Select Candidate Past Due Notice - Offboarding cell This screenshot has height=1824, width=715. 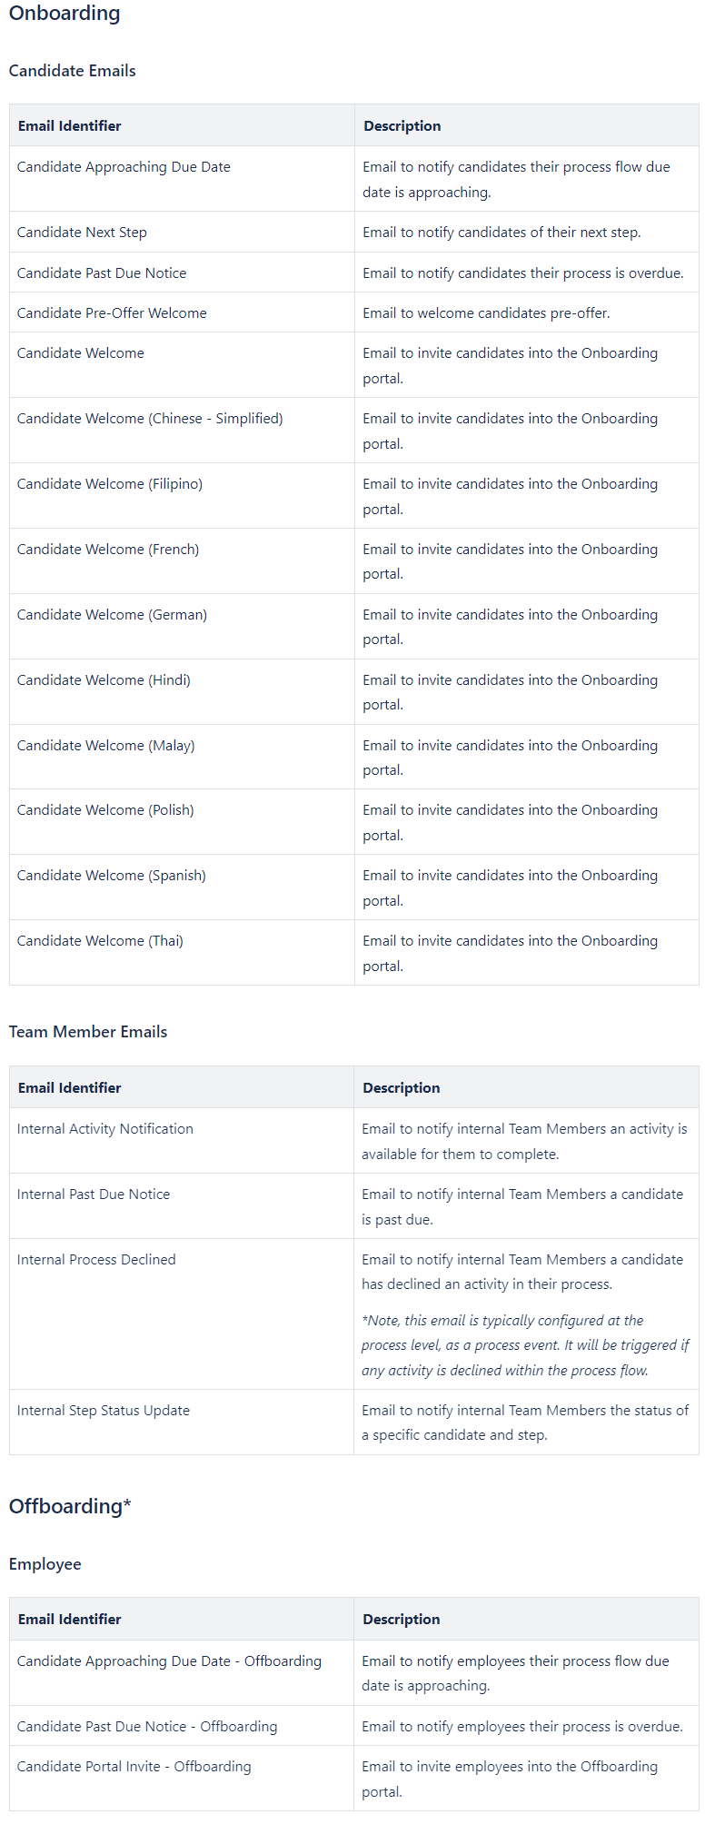pos(147,1727)
